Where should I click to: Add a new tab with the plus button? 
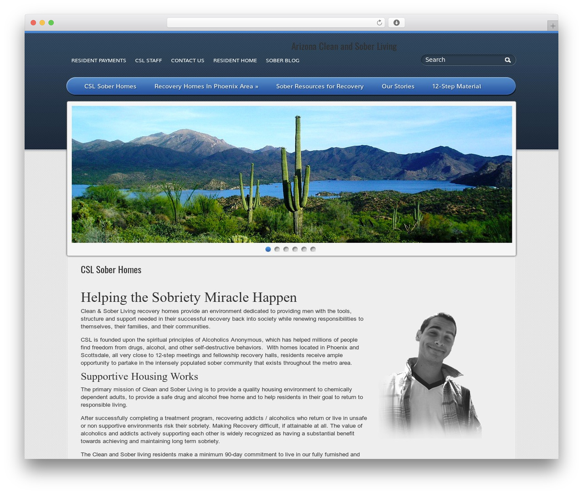pos(552,26)
